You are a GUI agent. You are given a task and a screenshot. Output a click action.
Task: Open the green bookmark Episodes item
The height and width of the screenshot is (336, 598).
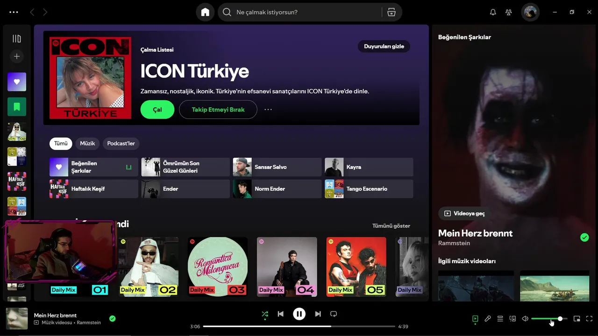[17, 107]
